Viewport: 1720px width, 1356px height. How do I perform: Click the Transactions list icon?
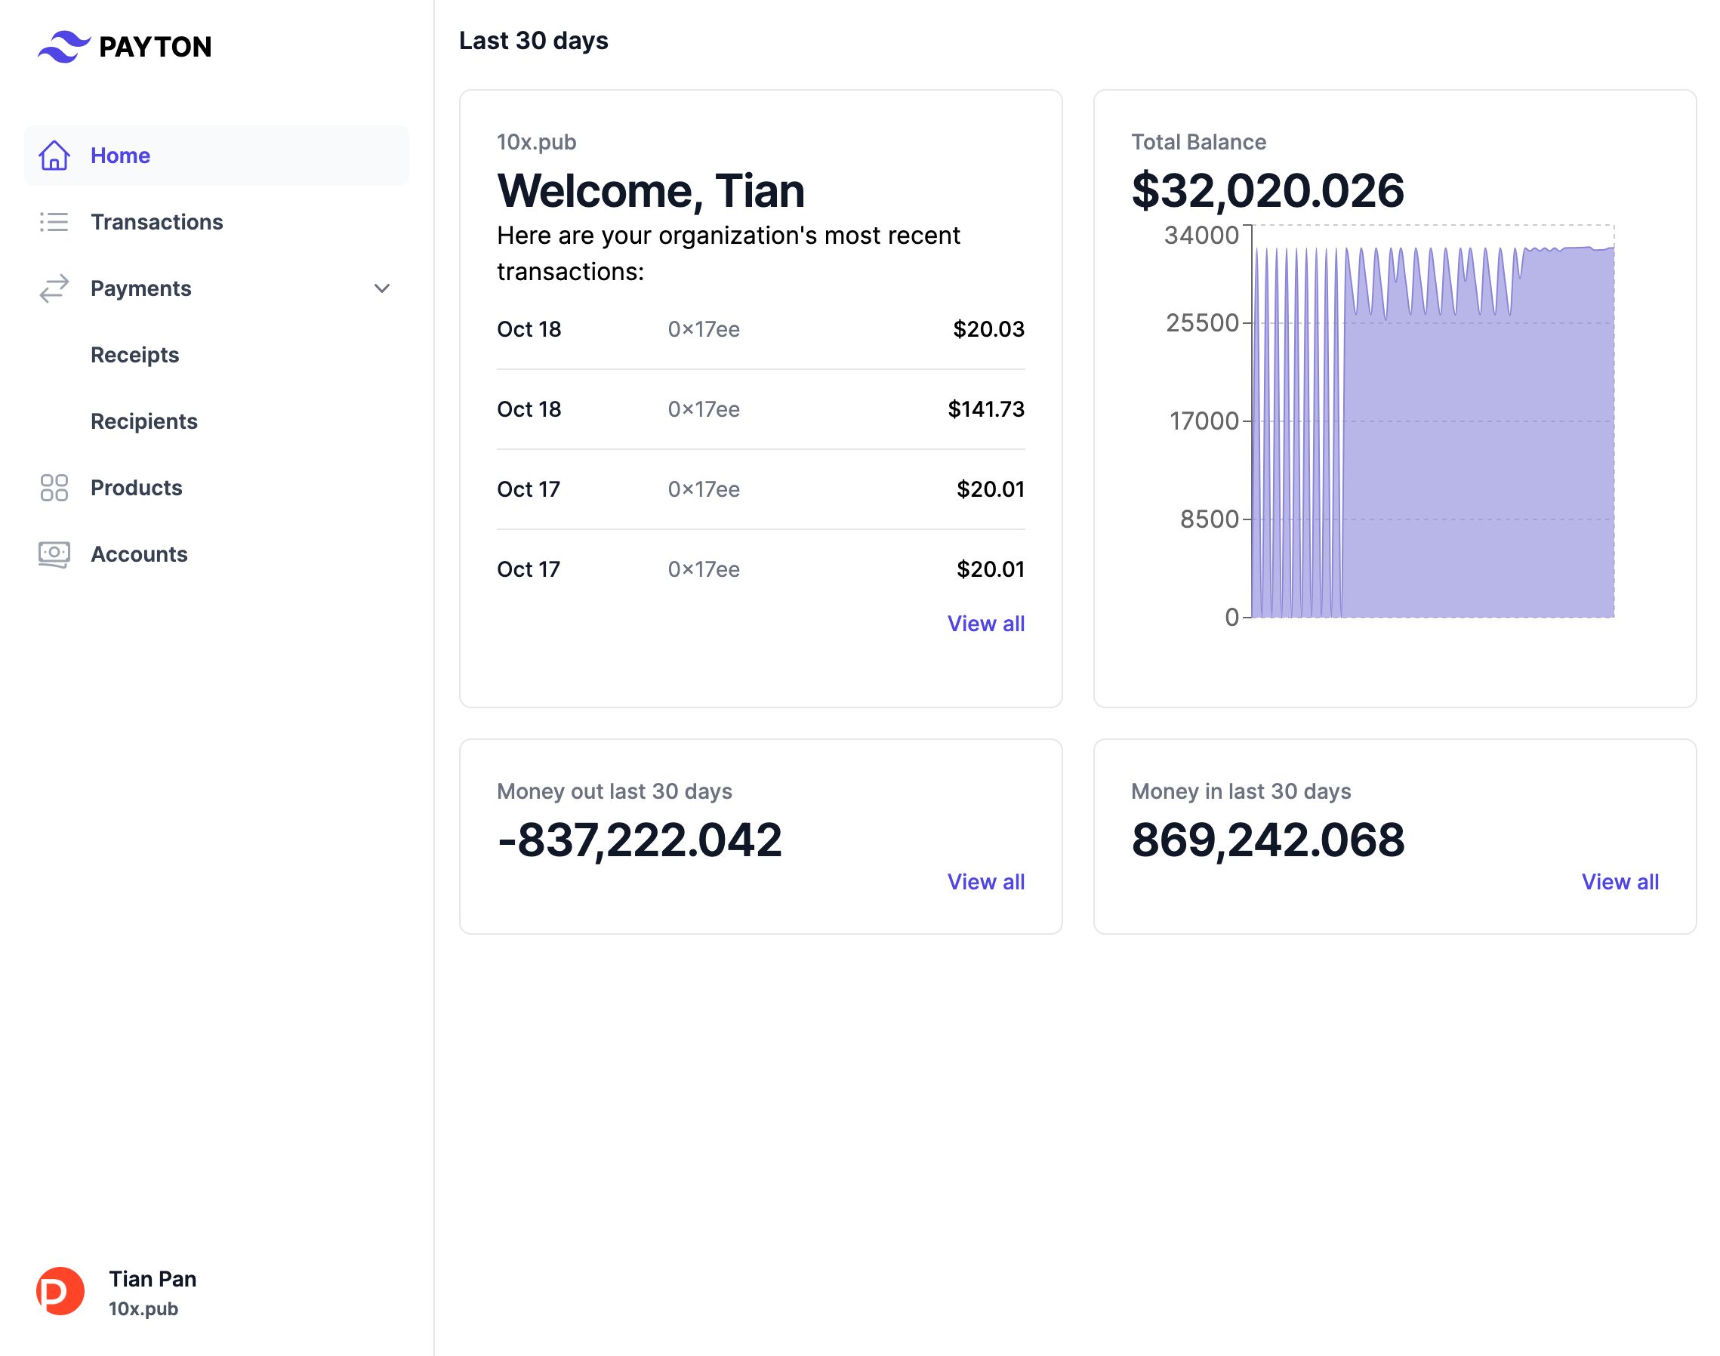point(54,222)
